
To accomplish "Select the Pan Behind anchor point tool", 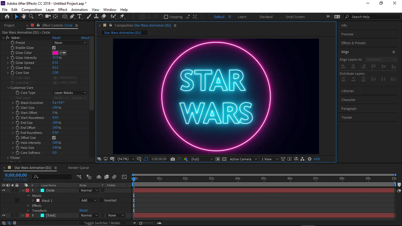I will pos(55,17).
